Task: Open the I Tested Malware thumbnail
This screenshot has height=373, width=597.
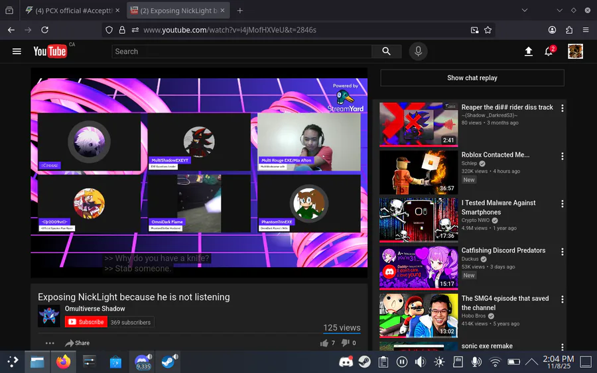Action: pos(419,220)
